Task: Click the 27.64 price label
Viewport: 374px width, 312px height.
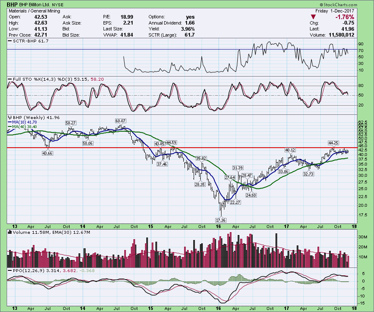Action: (x=230, y=177)
